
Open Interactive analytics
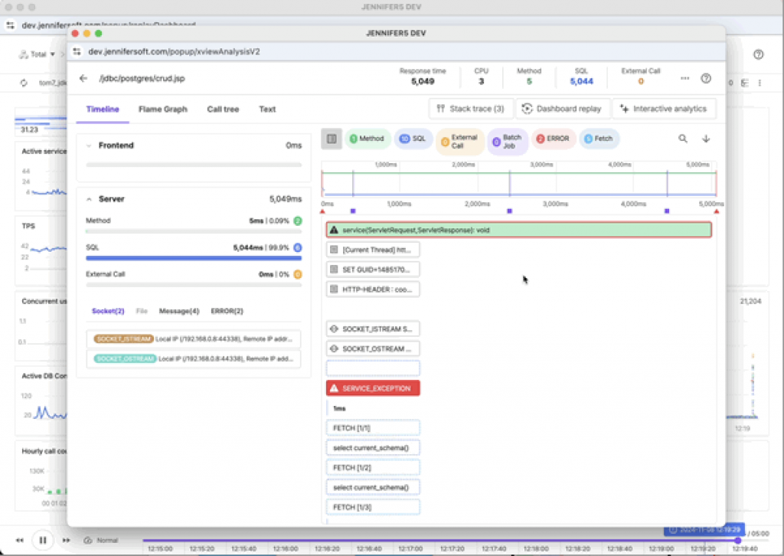pos(664,109)
